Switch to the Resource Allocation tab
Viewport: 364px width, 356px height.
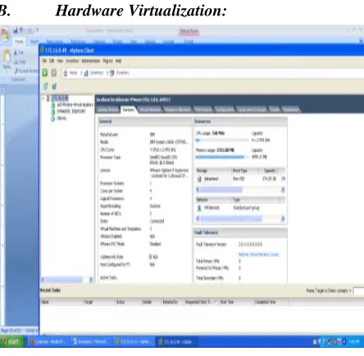(x=178, y=110)
